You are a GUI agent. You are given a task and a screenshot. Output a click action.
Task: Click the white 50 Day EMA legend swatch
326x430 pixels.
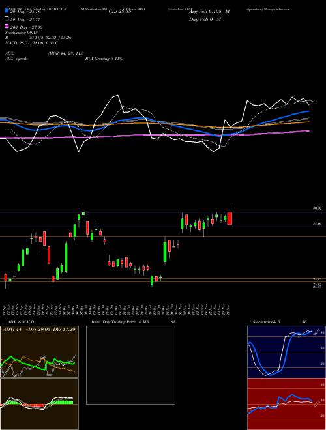7,19
